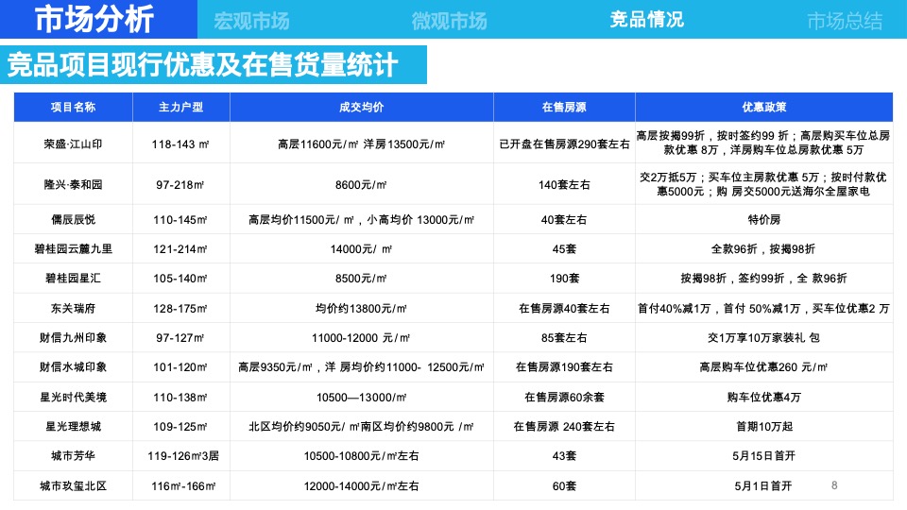Click the 5月15日首开 cell
This screenshot has height=510, width=907.
tap(764, 455)
